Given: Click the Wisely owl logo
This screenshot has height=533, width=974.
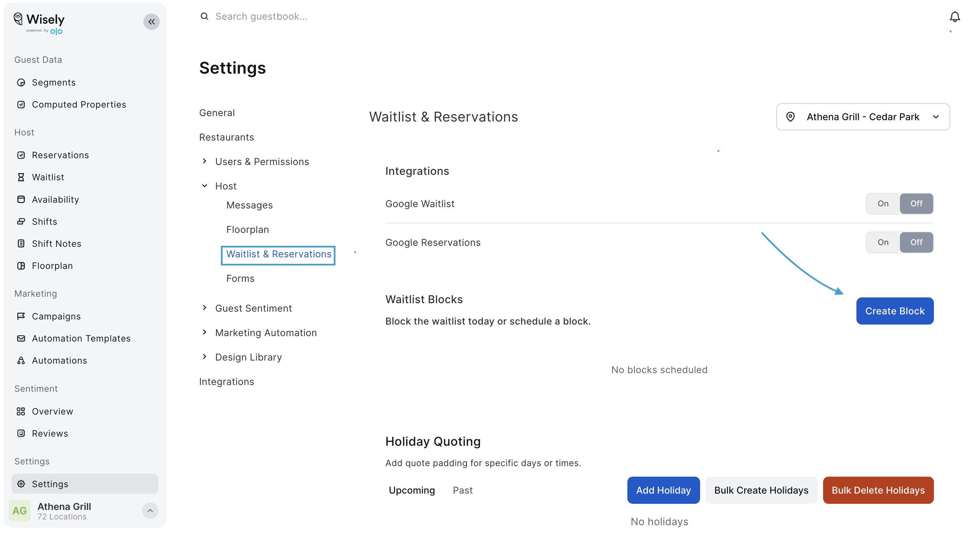Looking at the screenshot, I should (18, 19).
